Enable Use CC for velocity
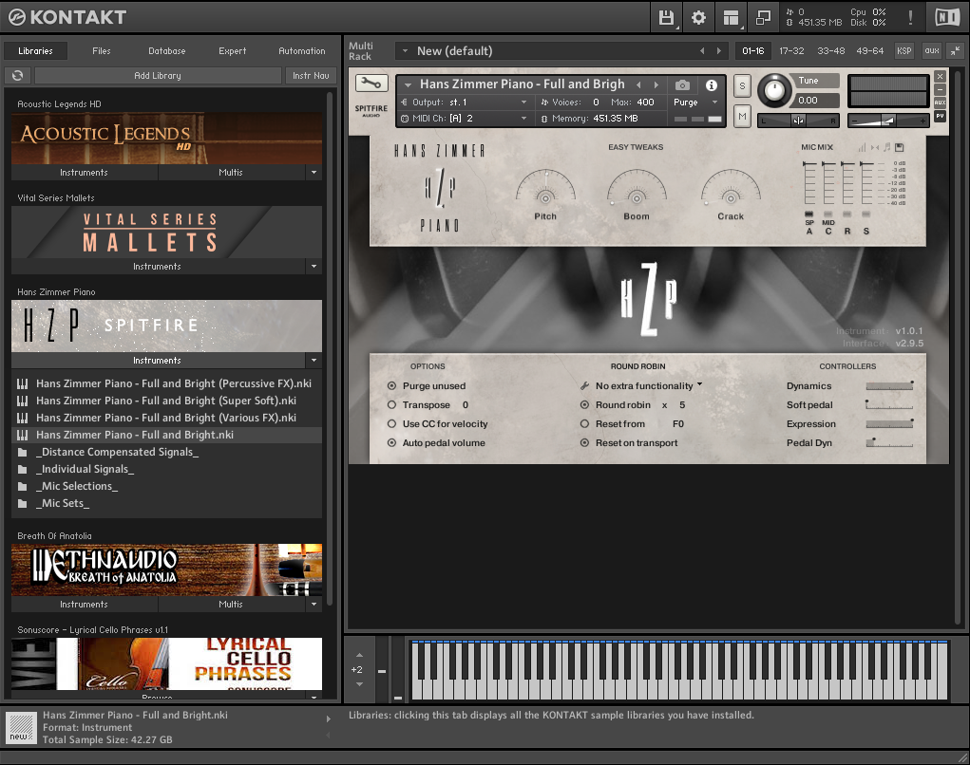Image resolution: width=970 pixels, height=765 pixels. pyautogui.click(x=391, y=424)
